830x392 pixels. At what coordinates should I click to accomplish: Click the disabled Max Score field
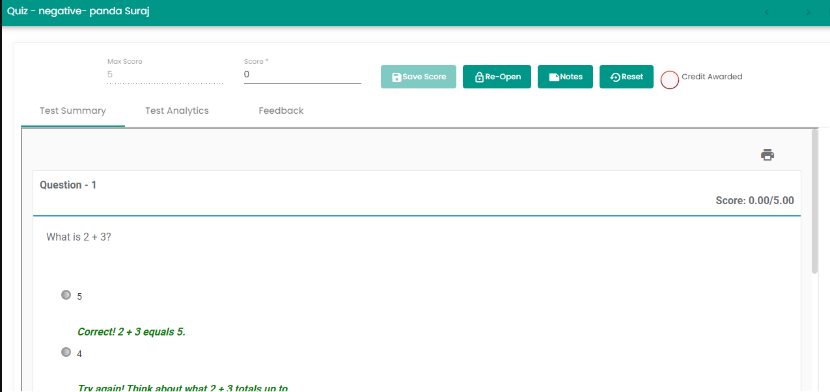[x=165, y=75]
